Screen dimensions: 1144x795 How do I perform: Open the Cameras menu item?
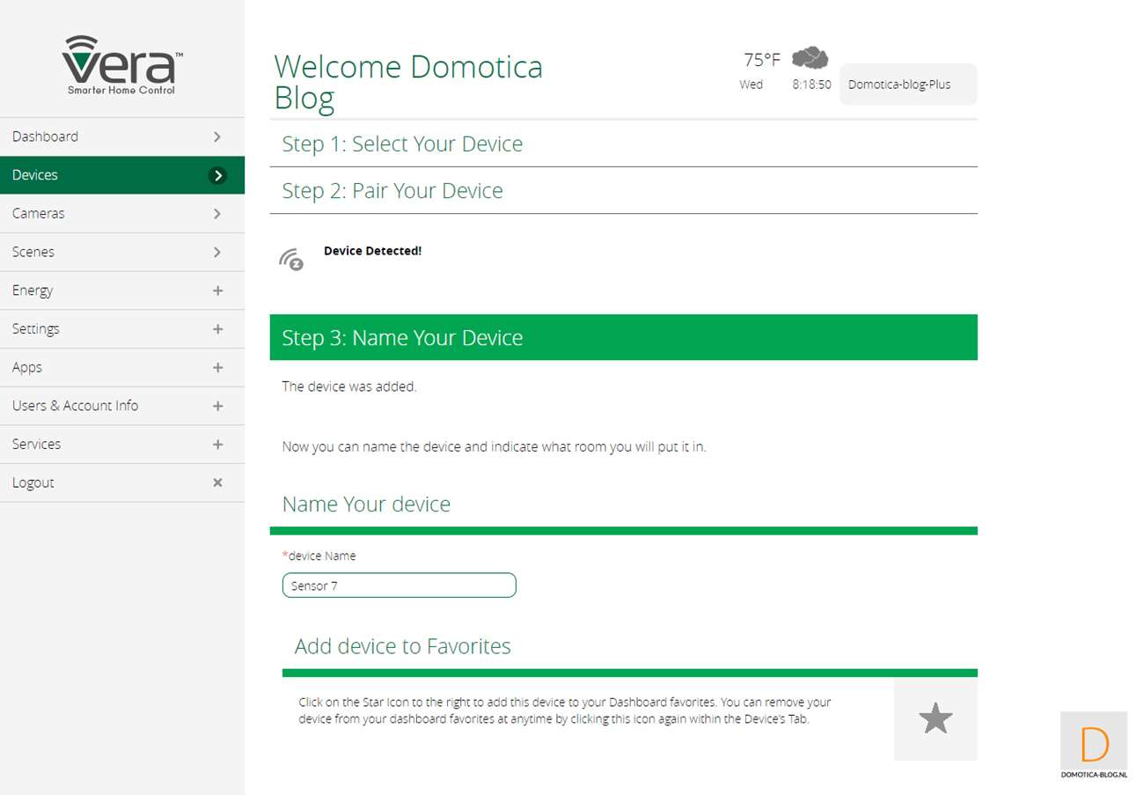(39, 213)
